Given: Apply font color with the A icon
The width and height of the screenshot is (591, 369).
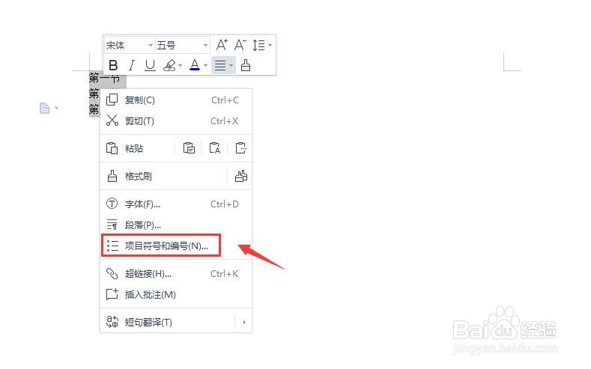Looking at the screenshot, I should [x=195, y=66].
